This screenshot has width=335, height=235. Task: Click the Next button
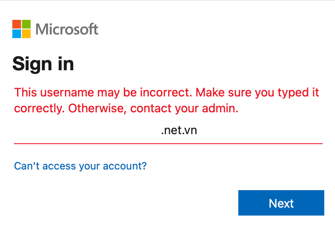tap(281, 203)
